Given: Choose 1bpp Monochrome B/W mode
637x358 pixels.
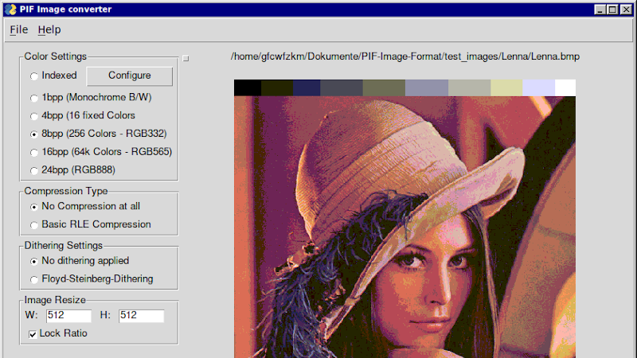Looking at the screenshot, I should pos(33,98).
